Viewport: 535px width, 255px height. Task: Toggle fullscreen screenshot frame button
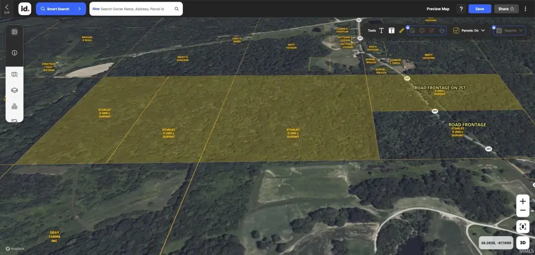click(522, 226)
